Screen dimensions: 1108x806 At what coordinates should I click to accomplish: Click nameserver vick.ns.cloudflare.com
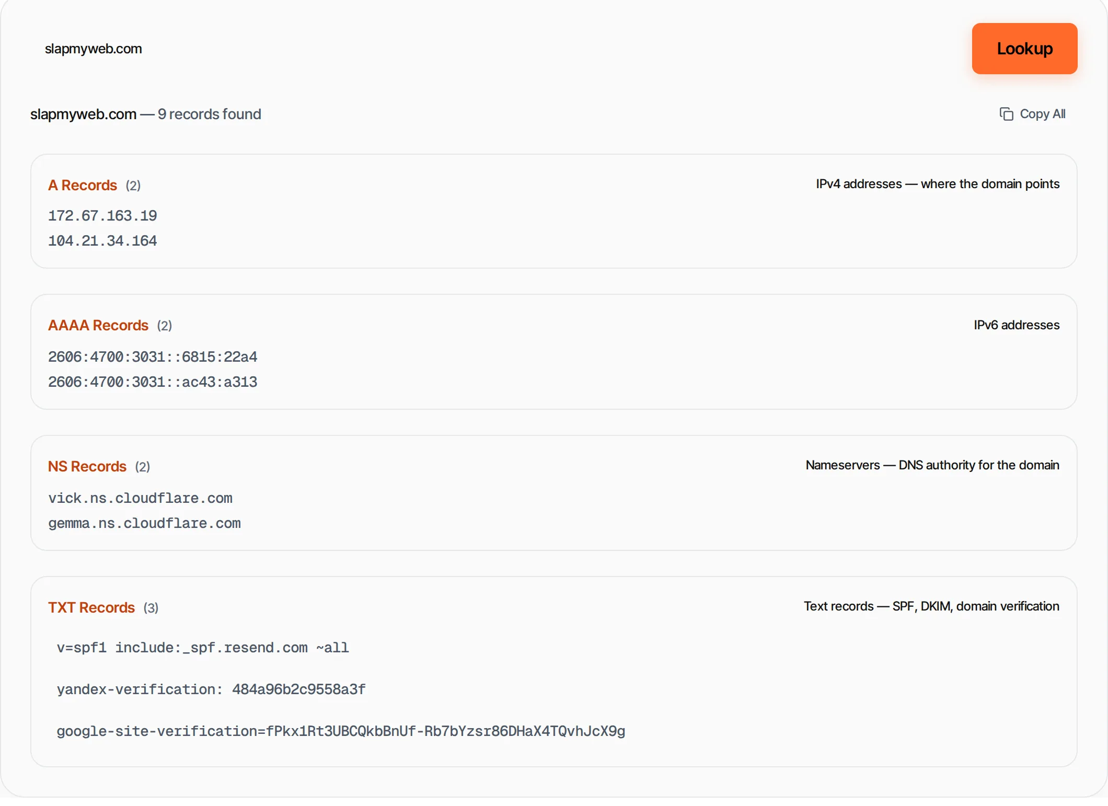click(x=140, y=498)
